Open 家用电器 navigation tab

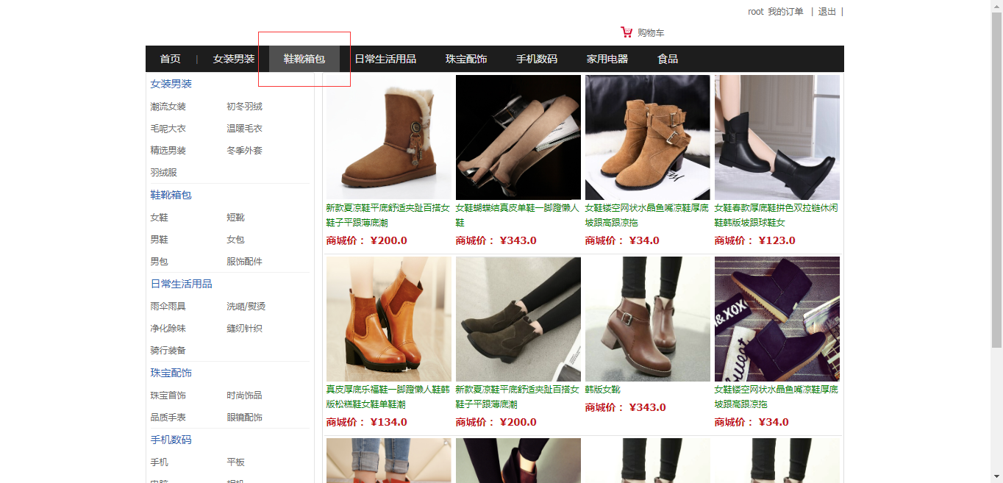tap(607, 59)
